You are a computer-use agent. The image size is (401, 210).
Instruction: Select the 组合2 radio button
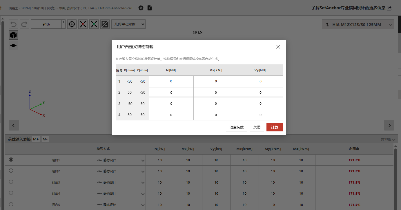pos(11,171)
